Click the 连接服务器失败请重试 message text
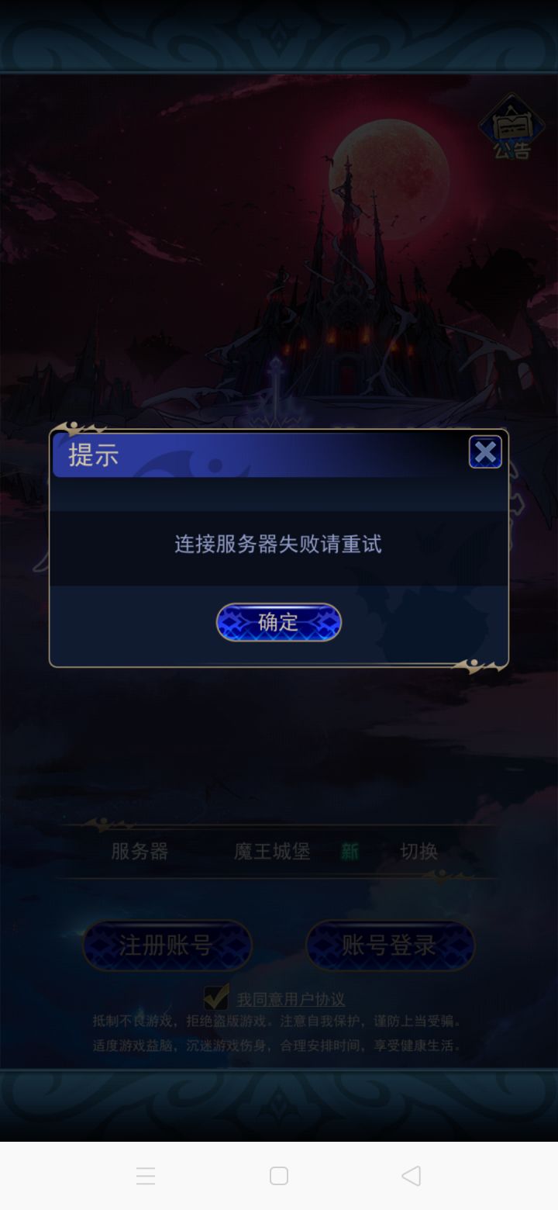The image size is (558, 1210). coord(278,544)
